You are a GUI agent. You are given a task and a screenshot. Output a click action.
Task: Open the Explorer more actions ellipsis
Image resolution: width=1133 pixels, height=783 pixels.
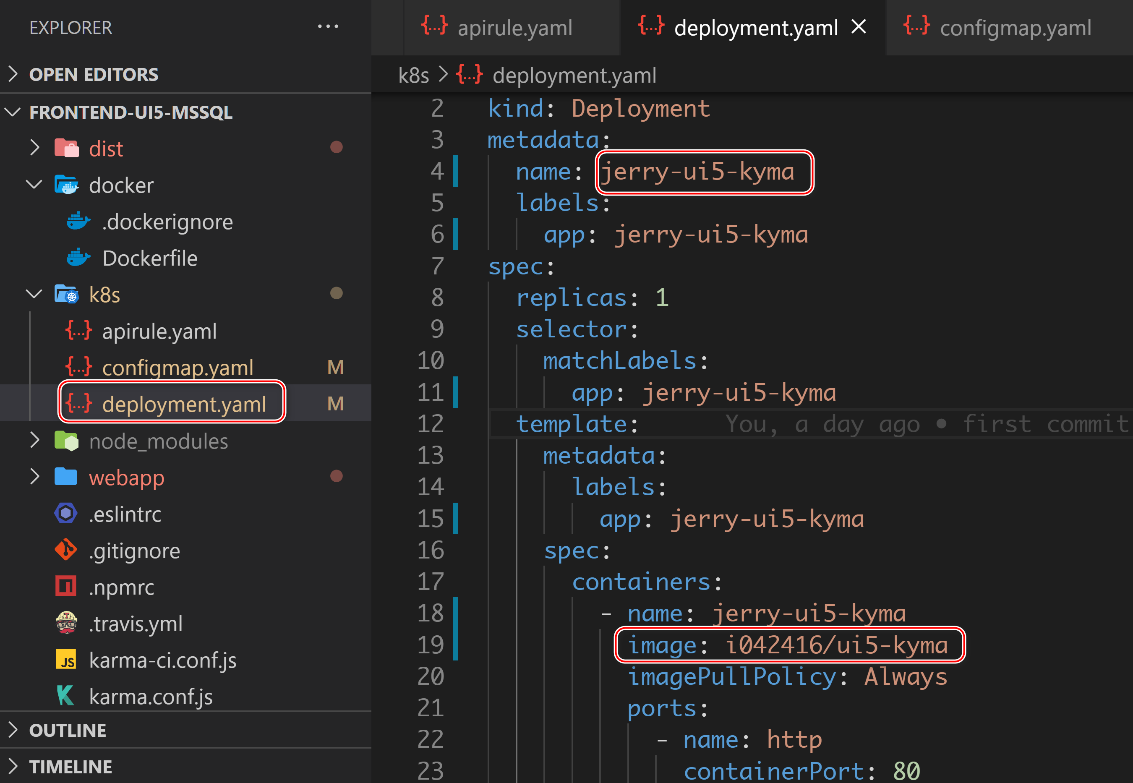point(328,26)
